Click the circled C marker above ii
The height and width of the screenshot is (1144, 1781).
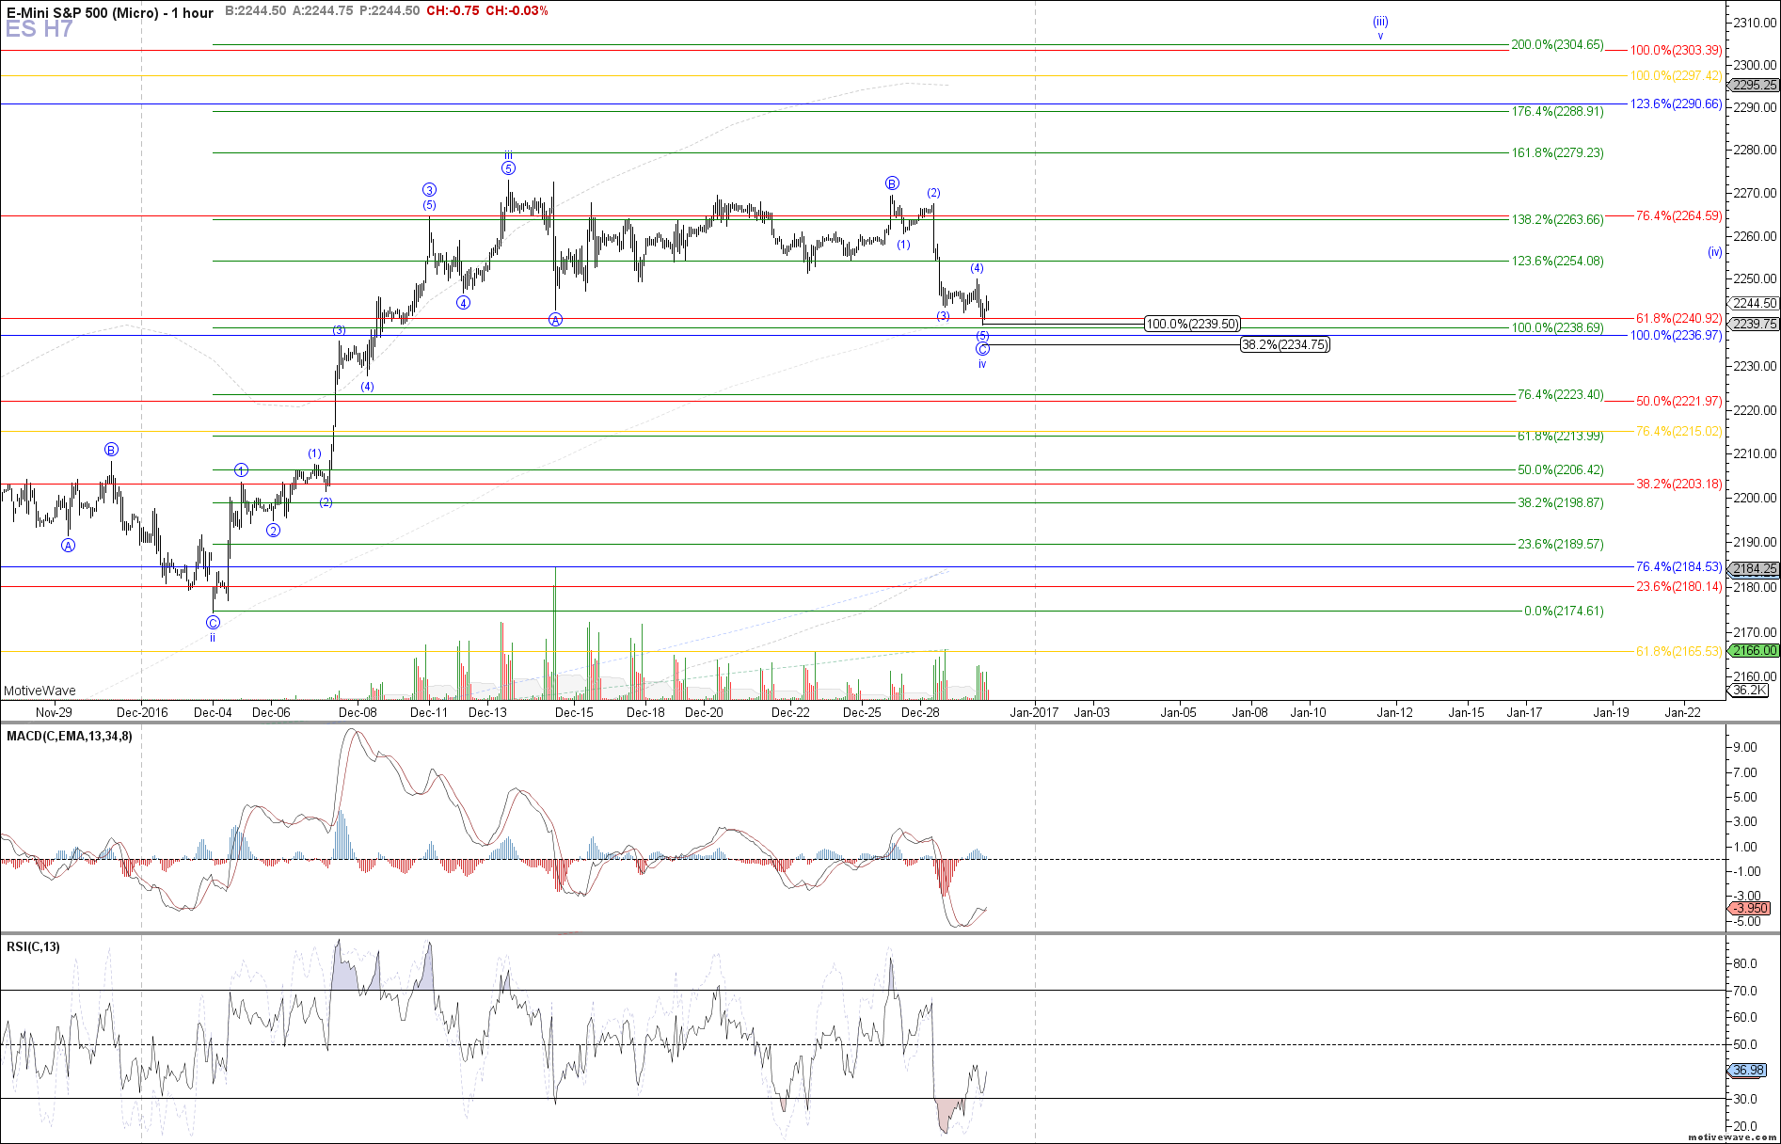pyautogui.click(x=213, y=623)
